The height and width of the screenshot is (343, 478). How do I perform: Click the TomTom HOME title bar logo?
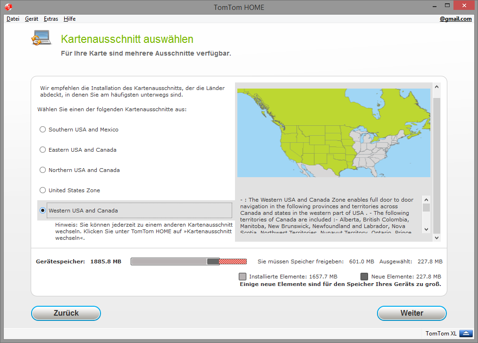click(x=8, y=7)
